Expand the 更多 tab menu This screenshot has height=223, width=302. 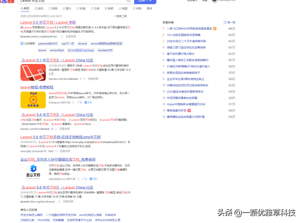[150, 8]
